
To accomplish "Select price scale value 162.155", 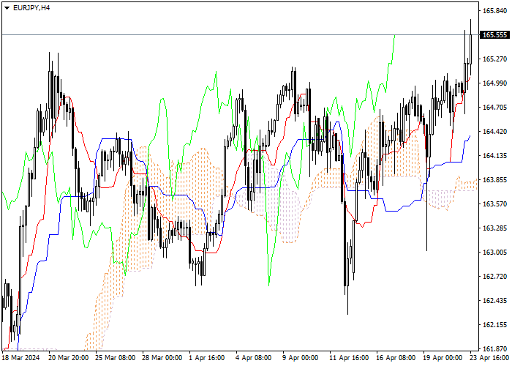I will [494, 324].
